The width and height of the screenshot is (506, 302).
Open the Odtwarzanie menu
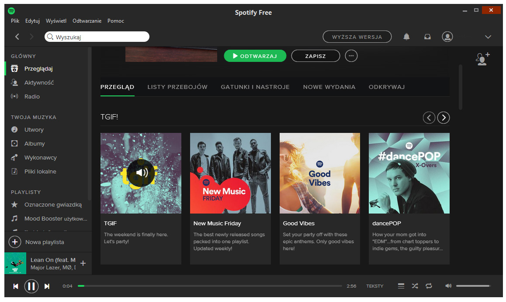pos(87,21)
